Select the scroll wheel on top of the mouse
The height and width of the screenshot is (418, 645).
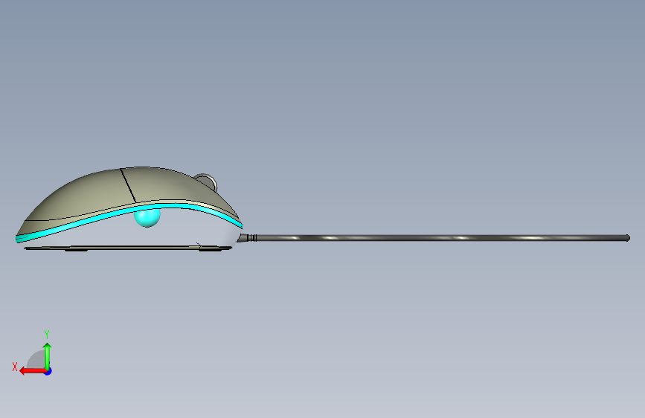(207, 181)
